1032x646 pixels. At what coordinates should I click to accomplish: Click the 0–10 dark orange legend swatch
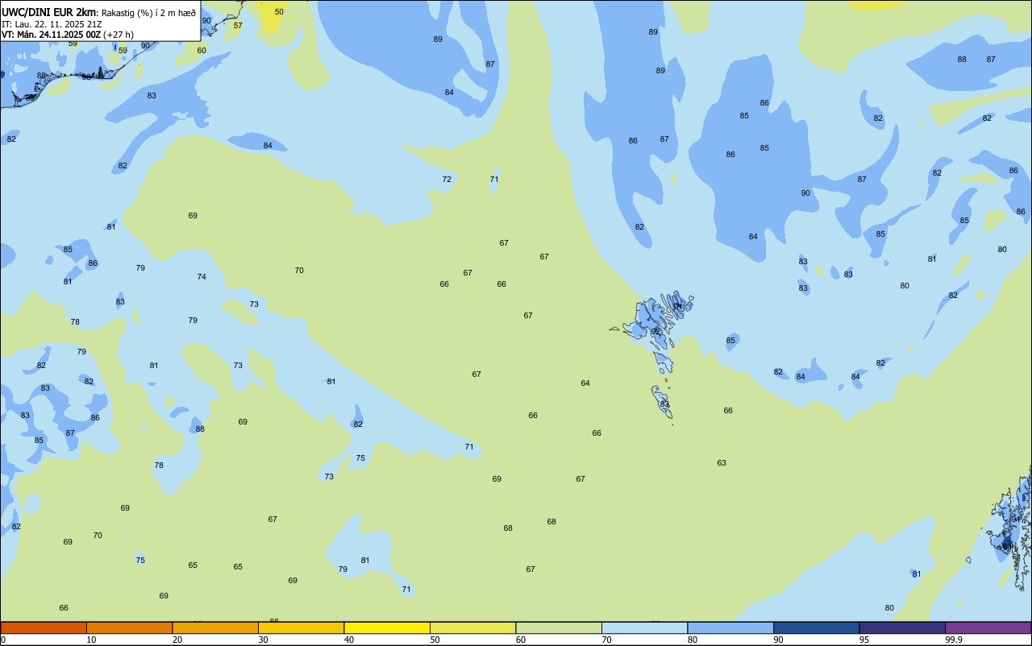click(x=44, y=627)
